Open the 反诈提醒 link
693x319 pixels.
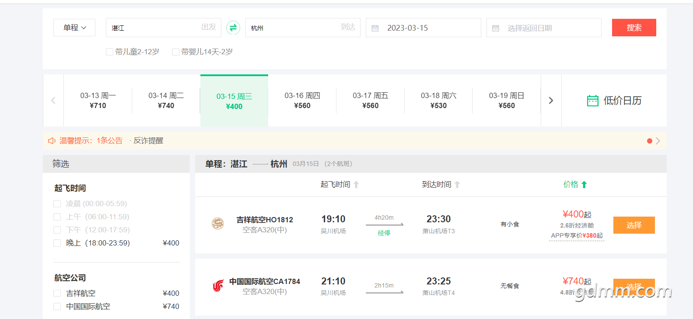pos(148,140)
